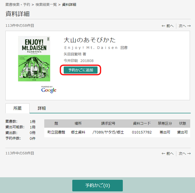The image size is (195, 193).
Task: Click the 帯出可 cell
Action: [165, 132]
